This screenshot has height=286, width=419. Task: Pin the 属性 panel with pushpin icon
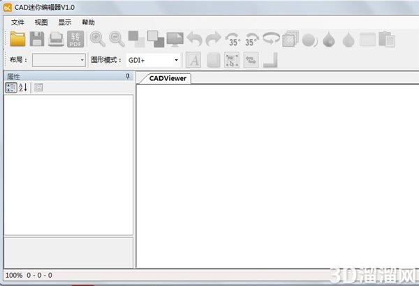[x=128, y=76]
